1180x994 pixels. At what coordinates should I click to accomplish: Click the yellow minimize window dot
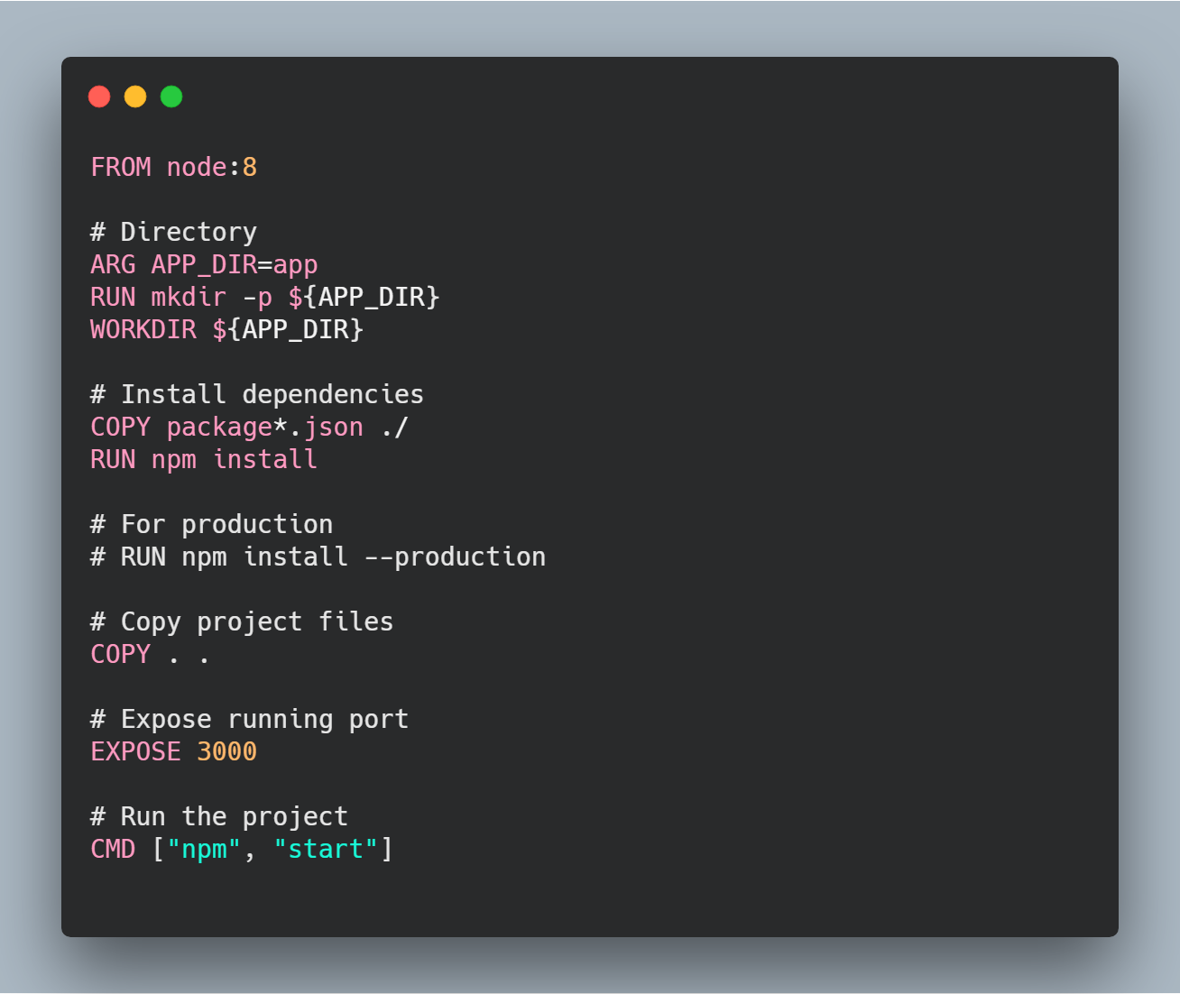(135, 97)
